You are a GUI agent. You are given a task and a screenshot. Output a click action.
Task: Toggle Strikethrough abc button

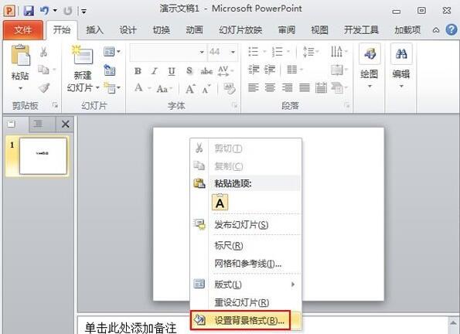coord(206,70)
